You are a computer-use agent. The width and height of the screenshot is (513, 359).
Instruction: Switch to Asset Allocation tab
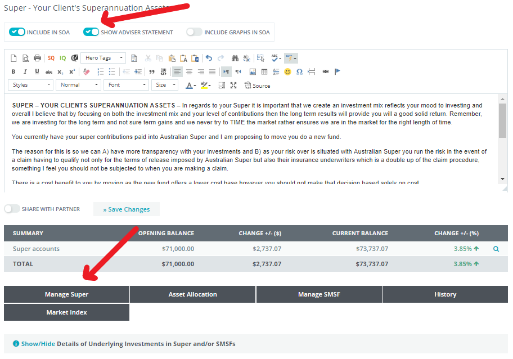pos(192,294)
